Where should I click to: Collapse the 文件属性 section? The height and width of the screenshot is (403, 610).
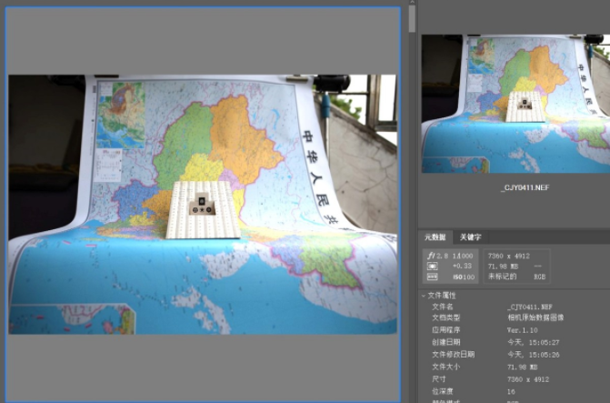[424, 296]
